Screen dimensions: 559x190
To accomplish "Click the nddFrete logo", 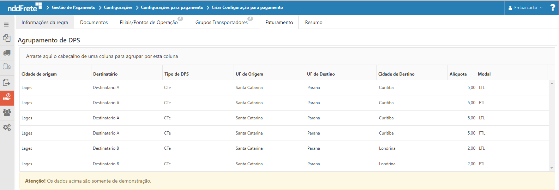I will [24, 7].
